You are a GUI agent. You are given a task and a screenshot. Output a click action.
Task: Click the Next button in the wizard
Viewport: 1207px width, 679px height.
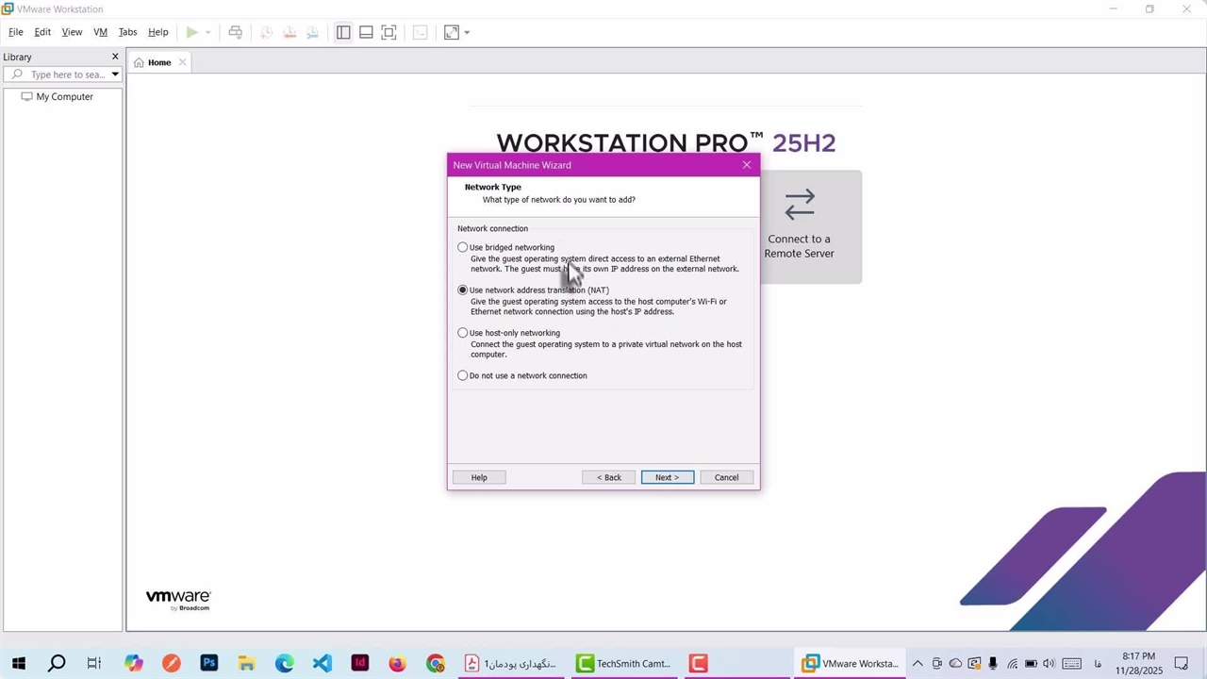pos(667,477)
